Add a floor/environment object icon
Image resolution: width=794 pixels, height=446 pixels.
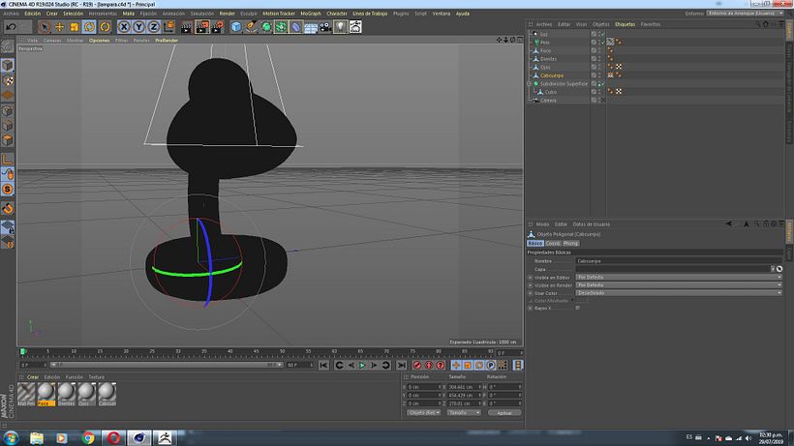(311, 27)
